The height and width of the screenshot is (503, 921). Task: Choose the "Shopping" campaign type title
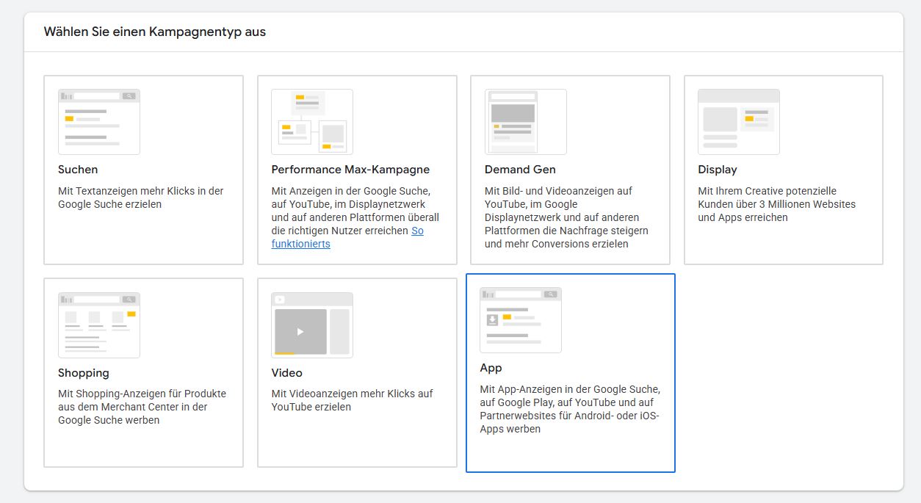pyautogui.click(x=84, y=373)
